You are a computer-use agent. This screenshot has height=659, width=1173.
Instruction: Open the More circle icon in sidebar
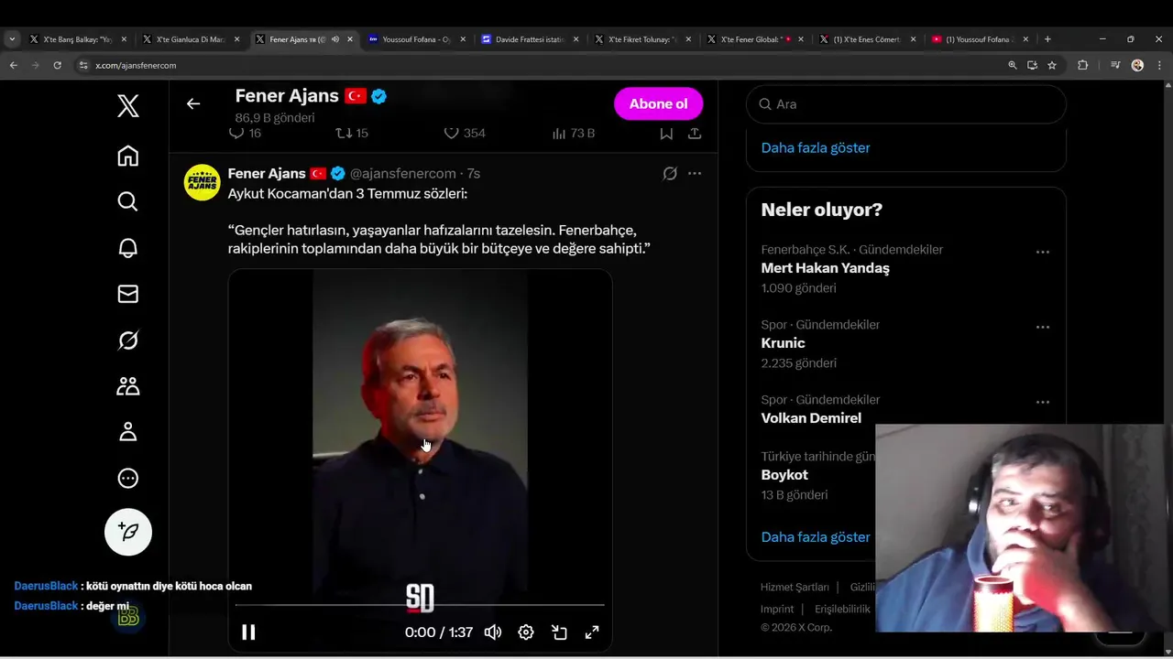[128, 478]
